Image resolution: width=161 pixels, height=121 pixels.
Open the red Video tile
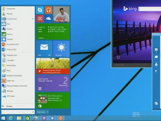click(x=40, y=19)
